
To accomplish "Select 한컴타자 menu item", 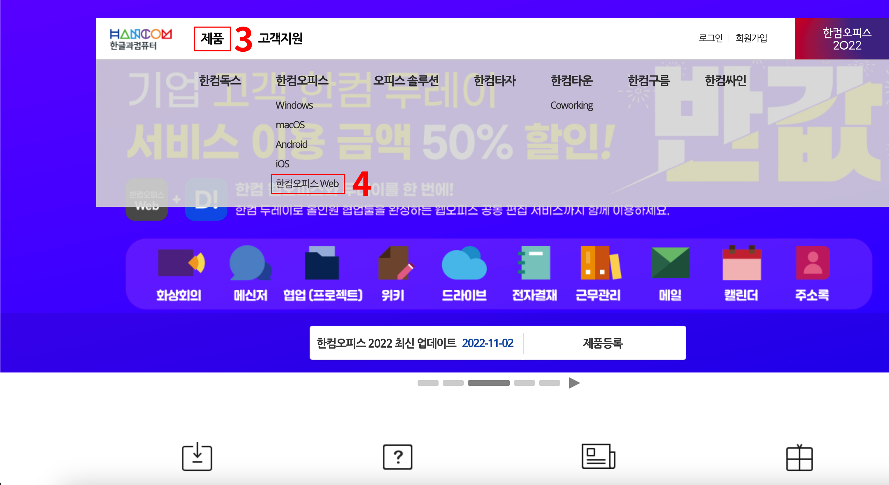I will (x=495, y=81).
